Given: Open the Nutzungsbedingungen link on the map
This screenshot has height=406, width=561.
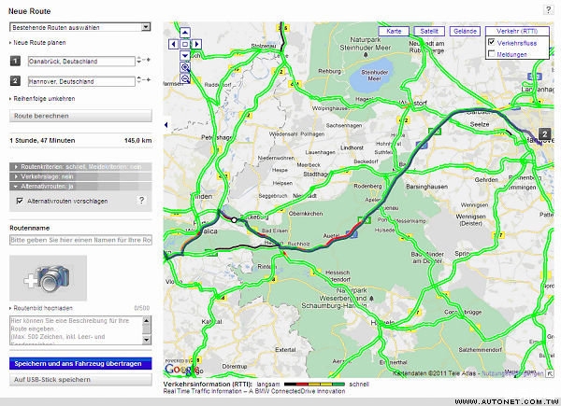Looking at the screenshot, I should tap(512, 373).
